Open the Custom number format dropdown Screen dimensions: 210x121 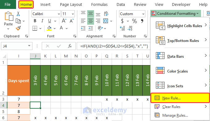pos(143,14)
